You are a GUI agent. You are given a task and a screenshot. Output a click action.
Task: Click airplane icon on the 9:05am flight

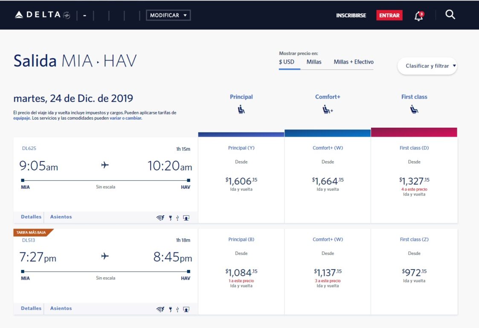click(x=105, y=165)
